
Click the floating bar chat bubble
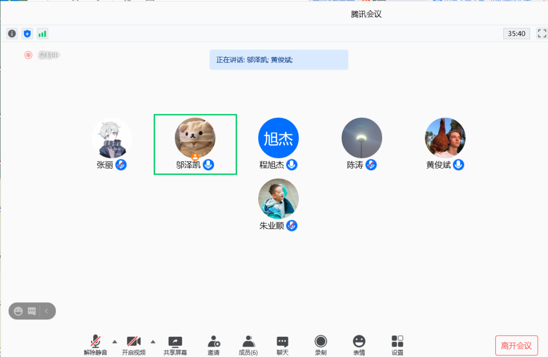[x=32, y=311]
